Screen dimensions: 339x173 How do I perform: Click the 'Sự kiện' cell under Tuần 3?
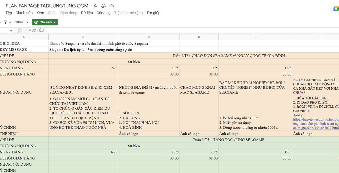[x=134, y=146]
